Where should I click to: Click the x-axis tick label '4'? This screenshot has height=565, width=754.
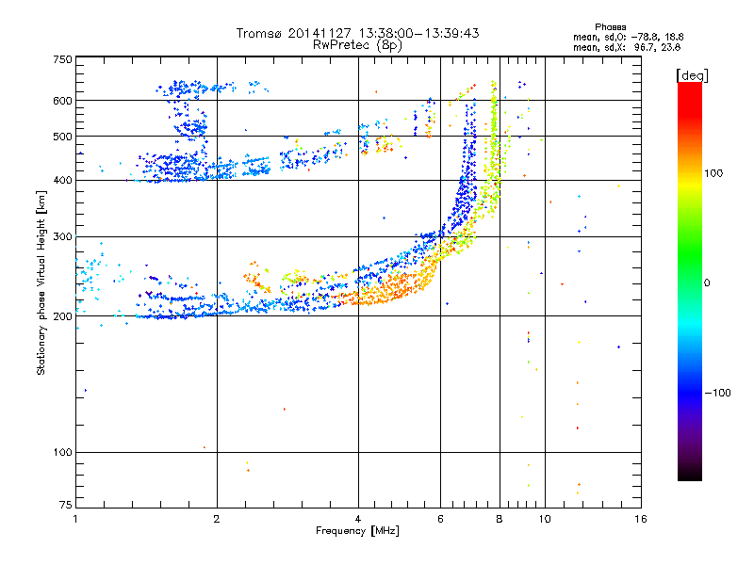pos(358,519)
